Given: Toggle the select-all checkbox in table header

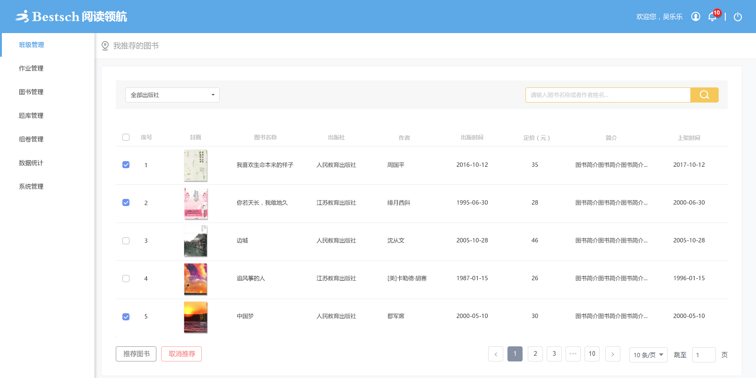Looking at the screenshot, I should click(126, 137).
